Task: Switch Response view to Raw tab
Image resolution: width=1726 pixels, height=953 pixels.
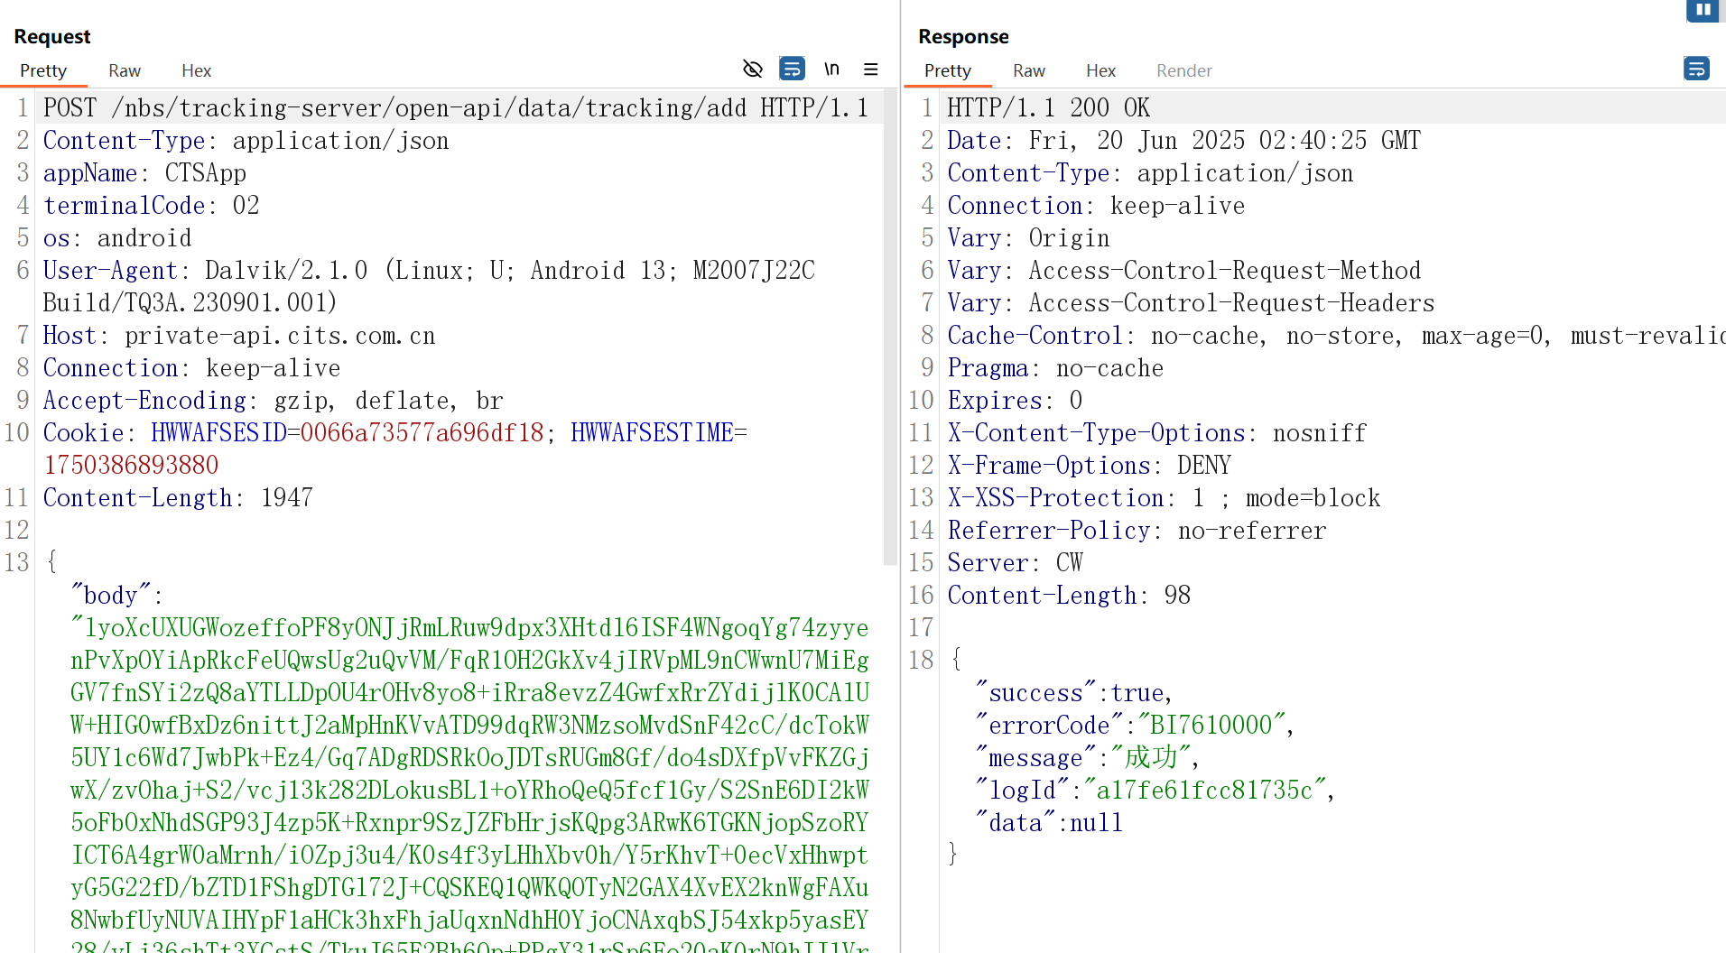Action: [x=1028, y=71]
